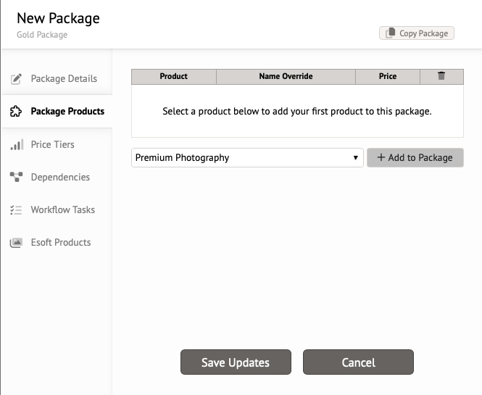This screenshot has height=395, width=482.
Task: Click the Price column header
Action: pyautogui.click(x=388, y=77)
